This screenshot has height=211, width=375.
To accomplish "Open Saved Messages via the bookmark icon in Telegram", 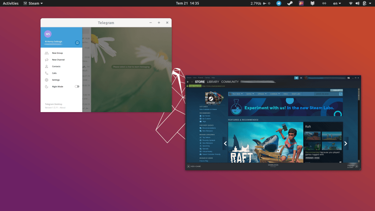I will (x=77, y=42).
